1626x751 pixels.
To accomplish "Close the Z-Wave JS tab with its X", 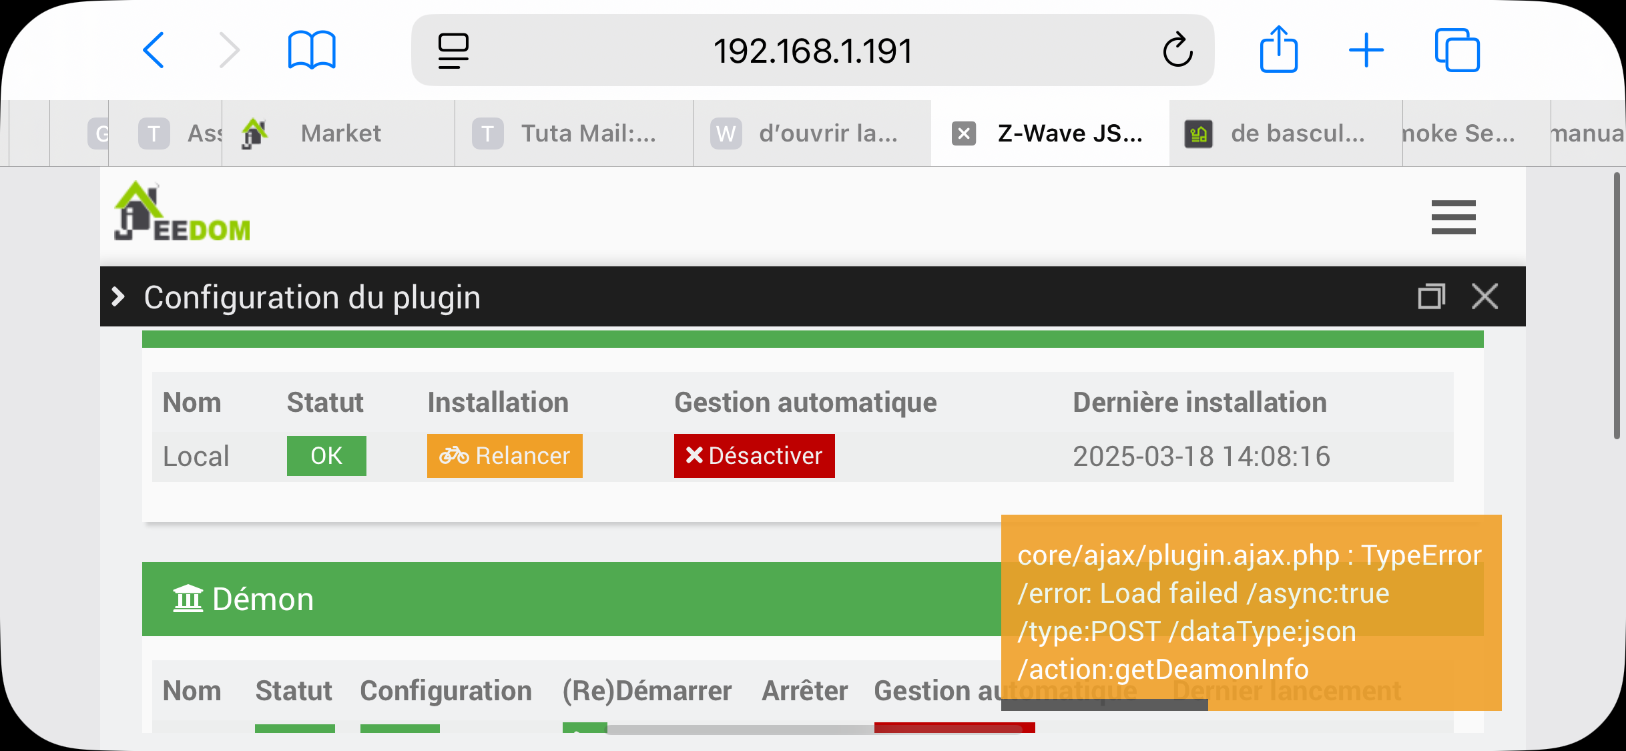I will (964, 134).
